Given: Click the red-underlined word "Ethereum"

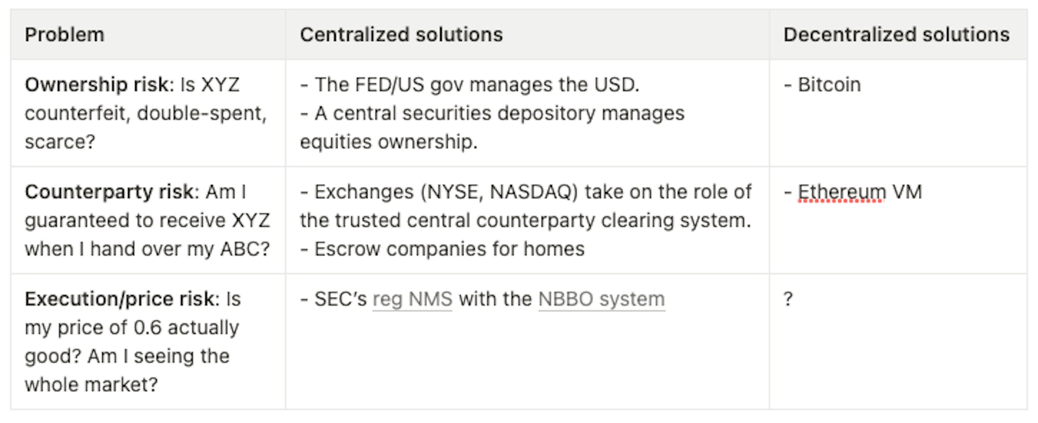Looking at the screenshot, I should pyautogui.click(x=841, y=192).
